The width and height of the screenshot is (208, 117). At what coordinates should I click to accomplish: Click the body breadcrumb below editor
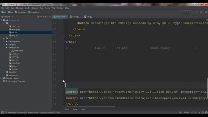(x=75, y=109)
